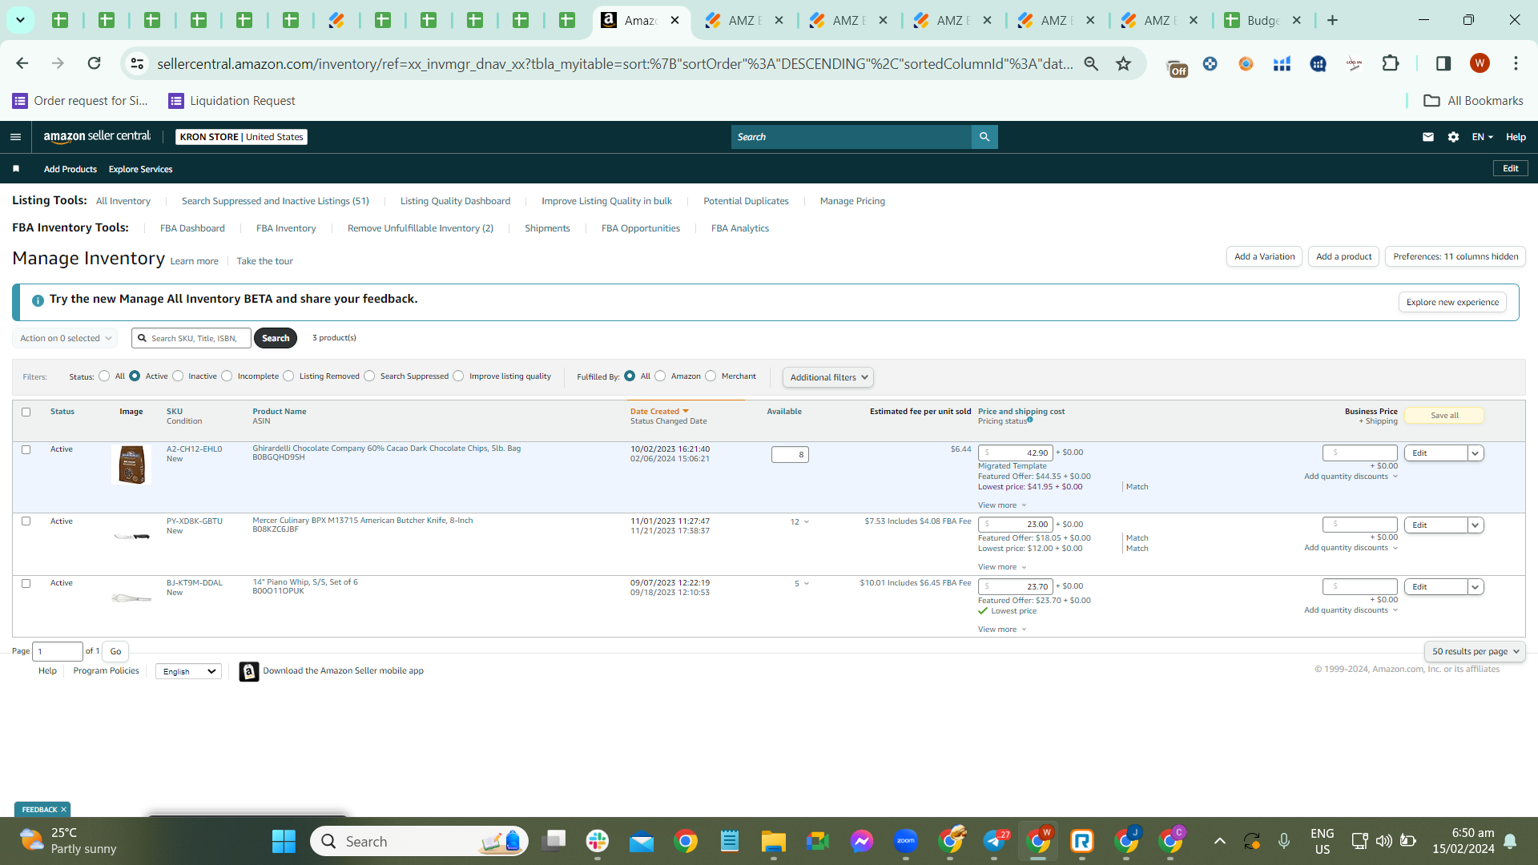This screenshot has height=865, width=1538.
Task: Click the browser reload icon
Action: 95,63
